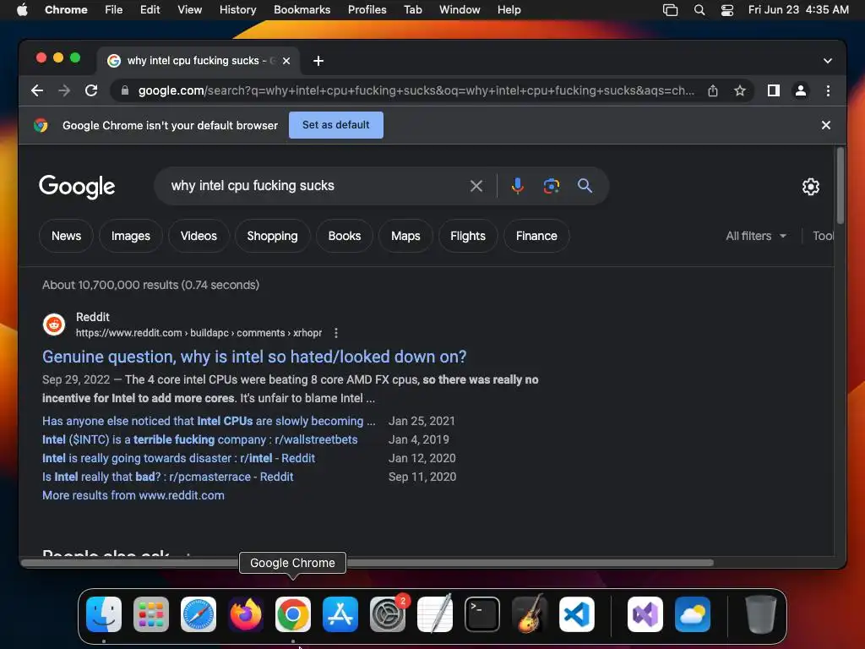The image size is (865, 649).
Task: Filter results by Images
Action: pyautogui.click(x=131, y=237)
